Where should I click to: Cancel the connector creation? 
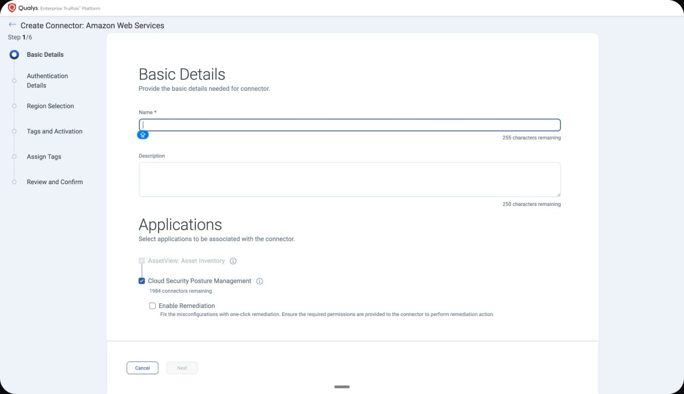(142, 368)
